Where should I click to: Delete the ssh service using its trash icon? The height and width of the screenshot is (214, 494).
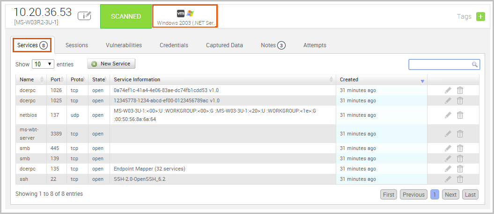pyautogui.click(x=460, y=179)
